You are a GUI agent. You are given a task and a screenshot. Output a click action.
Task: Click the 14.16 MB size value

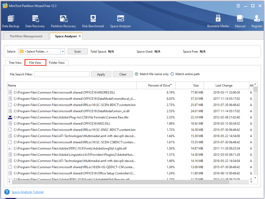click(x=197, y=161)
